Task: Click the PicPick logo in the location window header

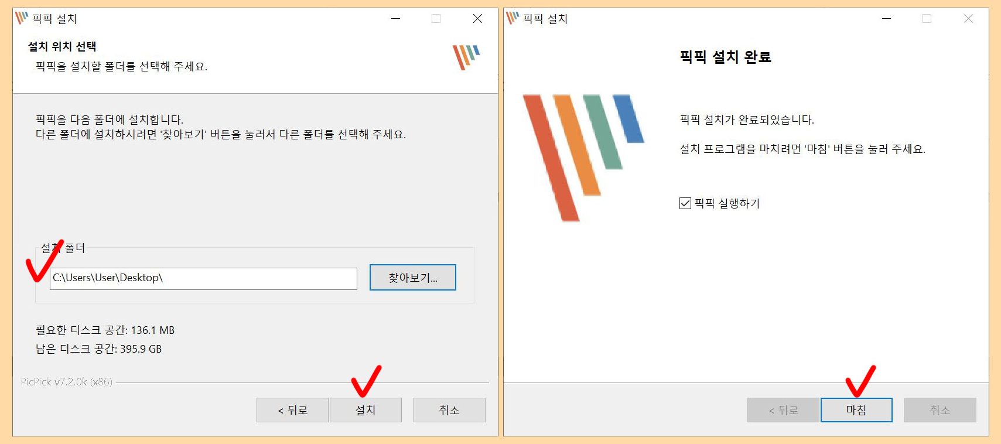Action: point(466,57)
